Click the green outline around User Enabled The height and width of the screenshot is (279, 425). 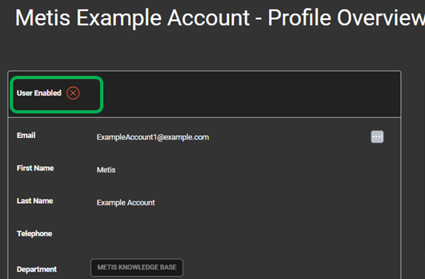(57, 78)
